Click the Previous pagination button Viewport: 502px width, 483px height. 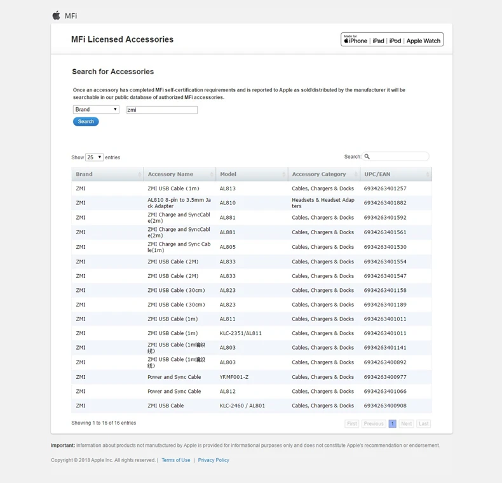click(x=374, y=423)
